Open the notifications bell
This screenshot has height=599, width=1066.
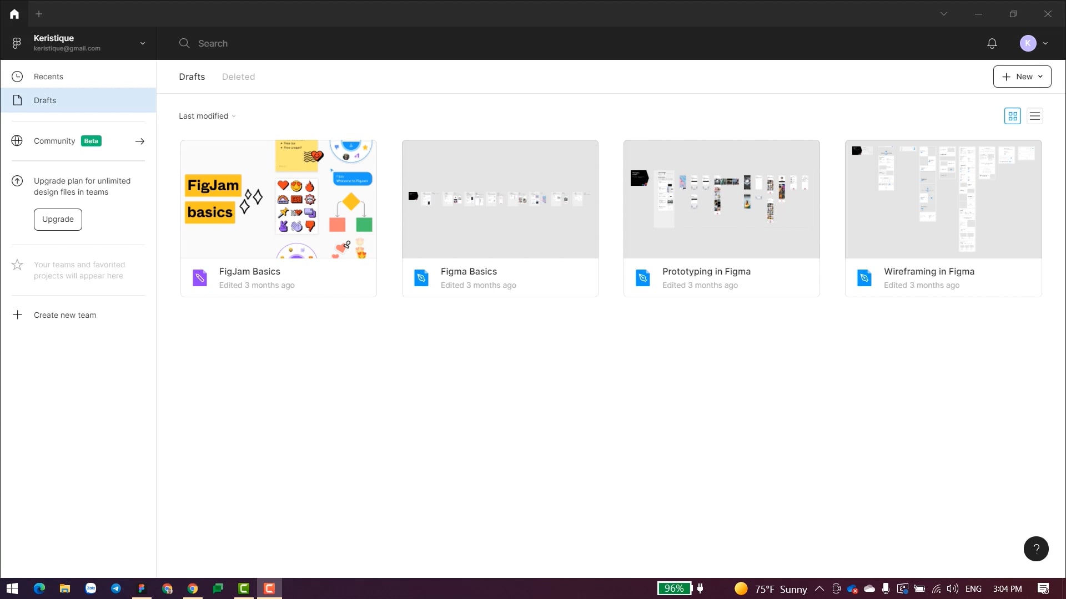[x=992, y=43]
